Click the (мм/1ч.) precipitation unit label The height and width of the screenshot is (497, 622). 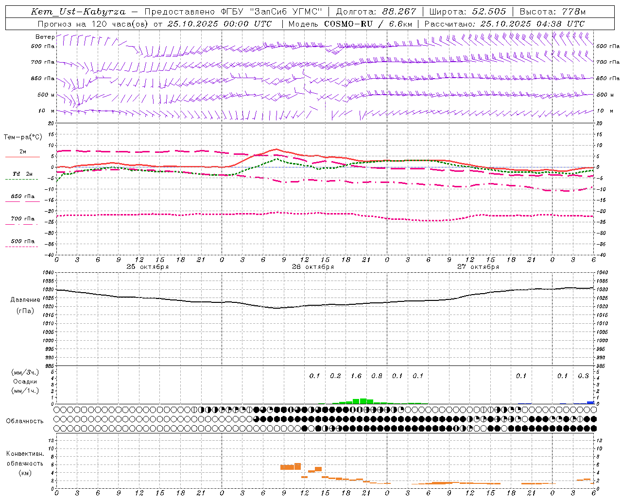[x=25, y=391]
